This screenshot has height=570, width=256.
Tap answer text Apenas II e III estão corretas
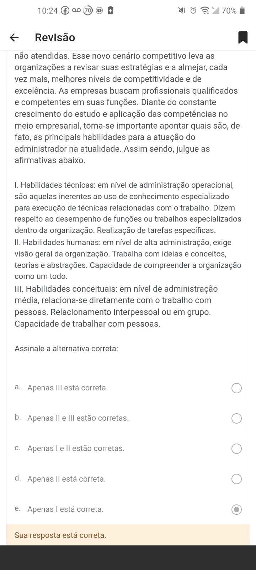point(78,418)
